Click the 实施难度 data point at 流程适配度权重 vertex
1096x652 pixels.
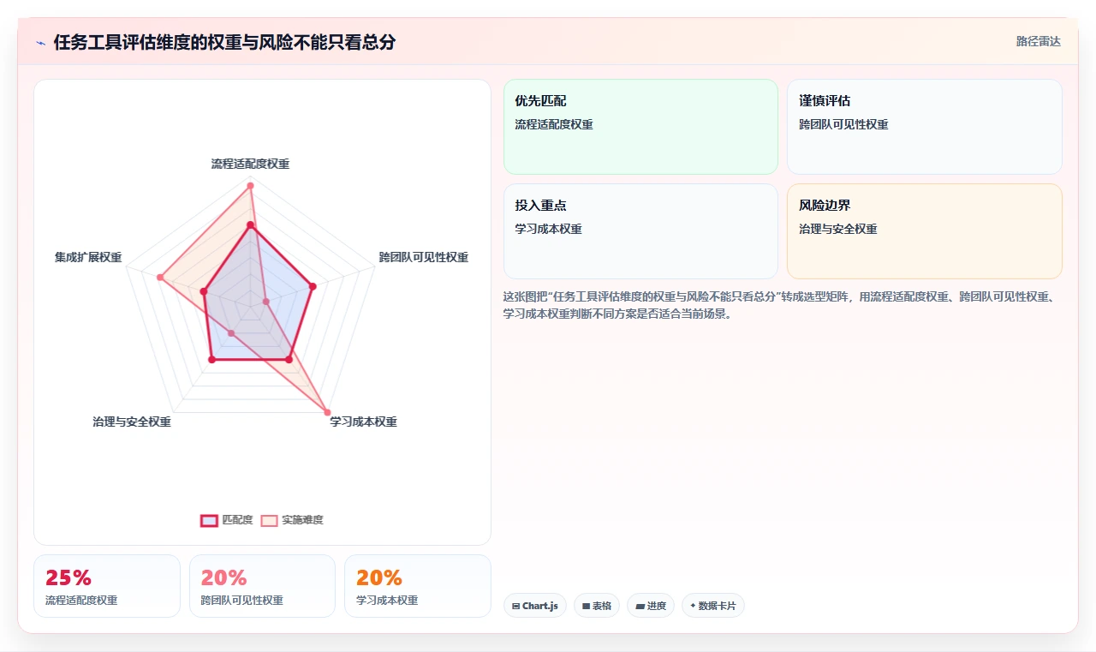pos(250,185)
